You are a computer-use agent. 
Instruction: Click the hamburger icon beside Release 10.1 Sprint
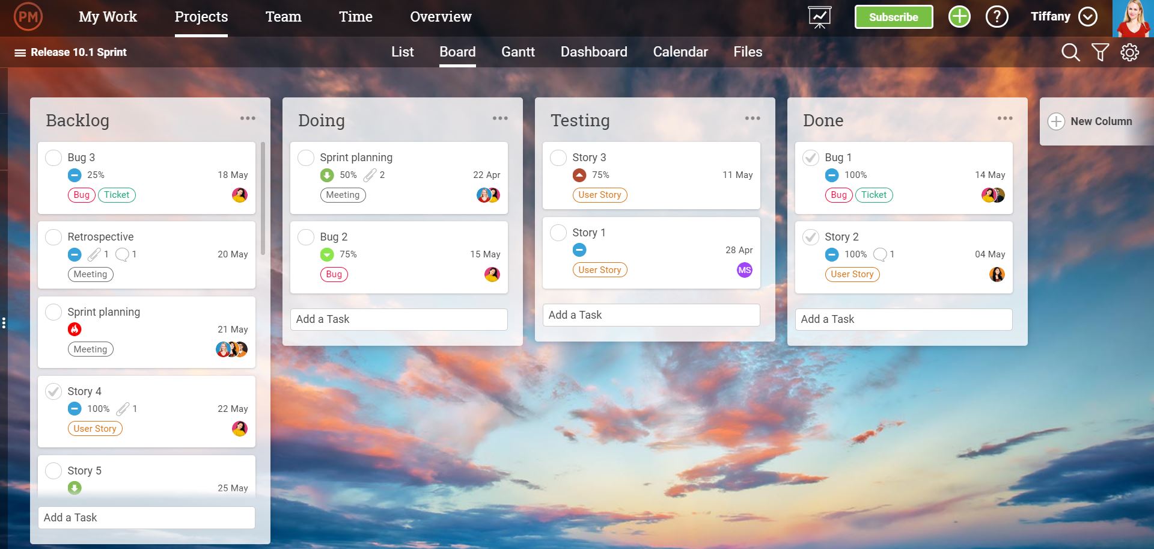click(x=20, y=52)
